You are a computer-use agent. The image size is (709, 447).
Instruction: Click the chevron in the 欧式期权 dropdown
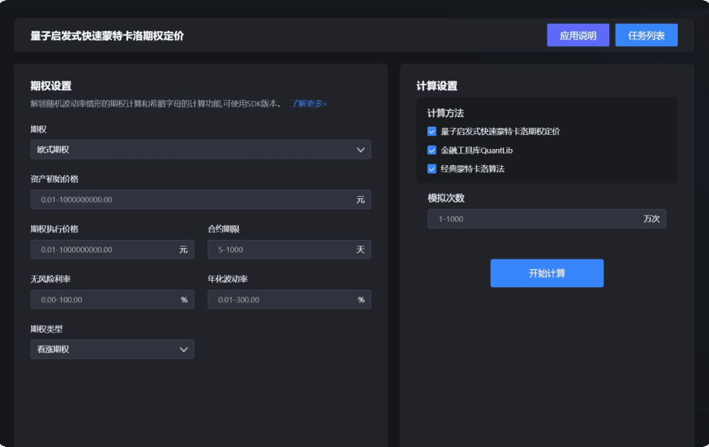[x=360, y=150]
